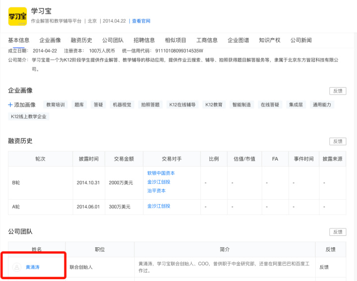Open the 查看官网 link
Screen dimensions: 357x281
point(141,21)
